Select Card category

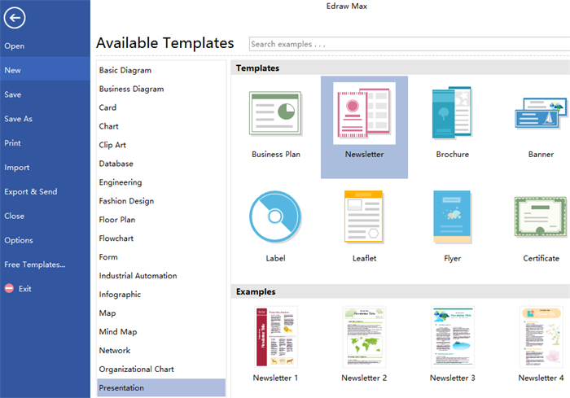(107, 107)
